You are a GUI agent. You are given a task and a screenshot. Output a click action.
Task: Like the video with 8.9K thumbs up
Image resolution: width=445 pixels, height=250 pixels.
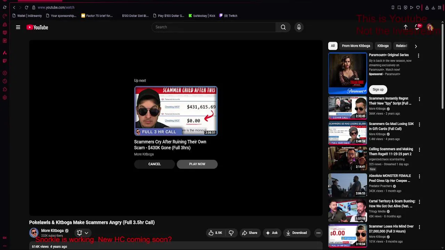215,233
